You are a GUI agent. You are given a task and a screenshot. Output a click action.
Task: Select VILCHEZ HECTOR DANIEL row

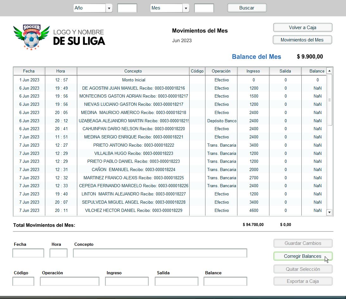pyautogui.click(x=170, y=210)
